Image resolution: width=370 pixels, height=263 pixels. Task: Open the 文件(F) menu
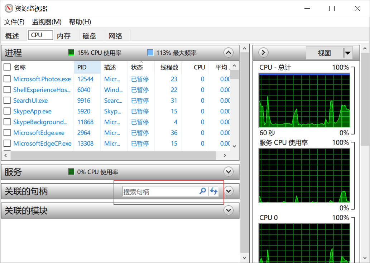pyautogui.click(x=14, y=22)
